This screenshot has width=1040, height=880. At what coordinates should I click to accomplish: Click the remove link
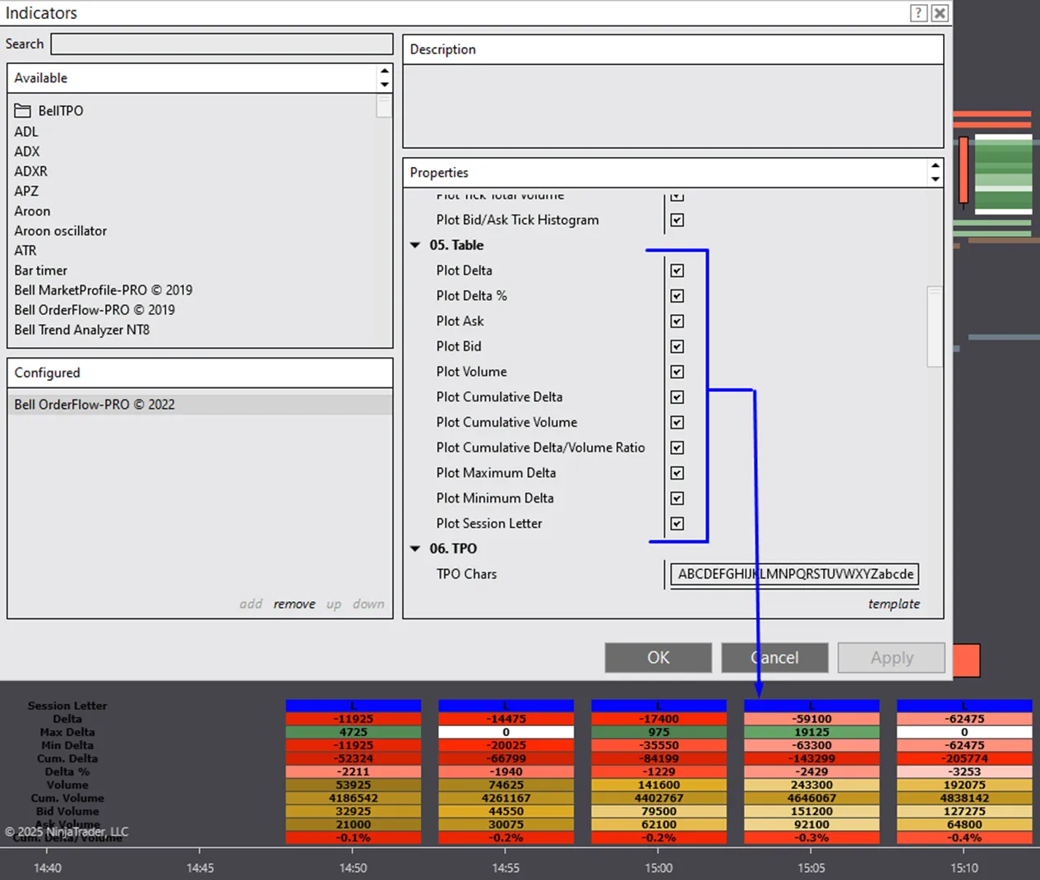coord(294,604)
